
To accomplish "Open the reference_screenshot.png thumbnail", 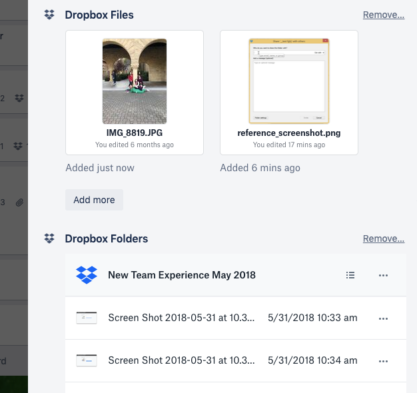I will tap(289, 81).
